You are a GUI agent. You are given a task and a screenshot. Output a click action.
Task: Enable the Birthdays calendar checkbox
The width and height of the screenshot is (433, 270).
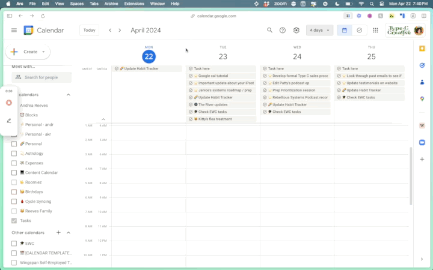(14, 191)
